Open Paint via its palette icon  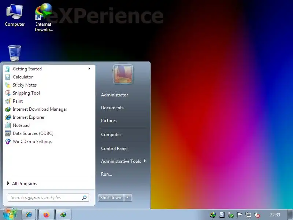7,101
